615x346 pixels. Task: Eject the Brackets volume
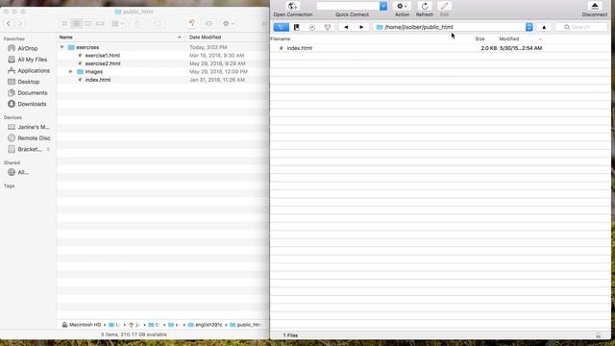(x=48, y=149)
